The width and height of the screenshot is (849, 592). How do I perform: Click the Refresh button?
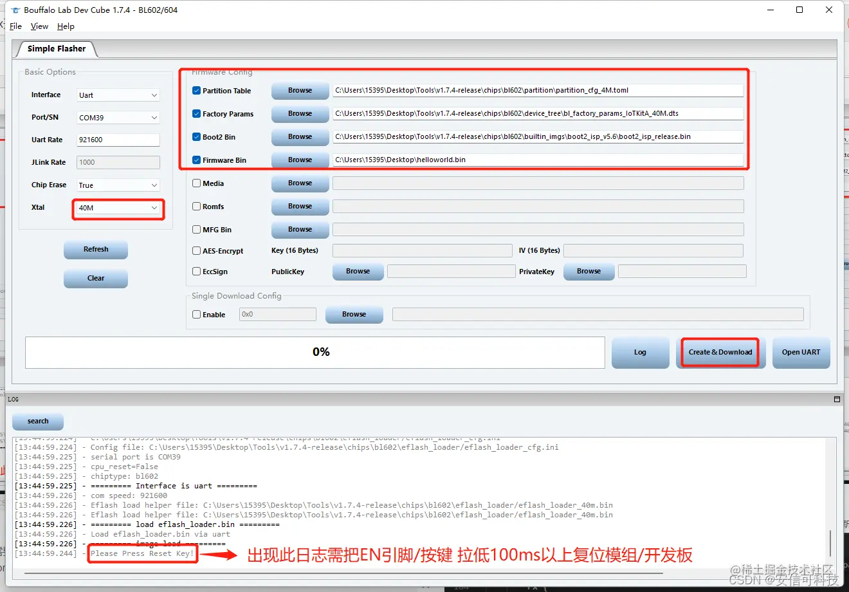96,250
